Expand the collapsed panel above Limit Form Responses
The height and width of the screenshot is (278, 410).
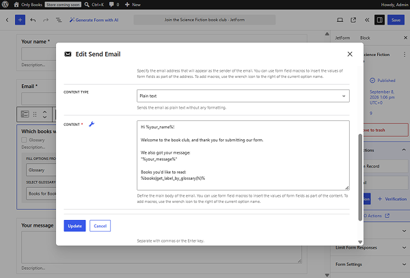pos(405,231)
